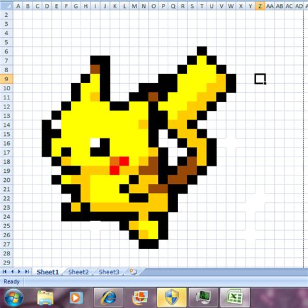Select row 2 header
The width and height of the screenshot is (308, 308).
pos(6,15)
